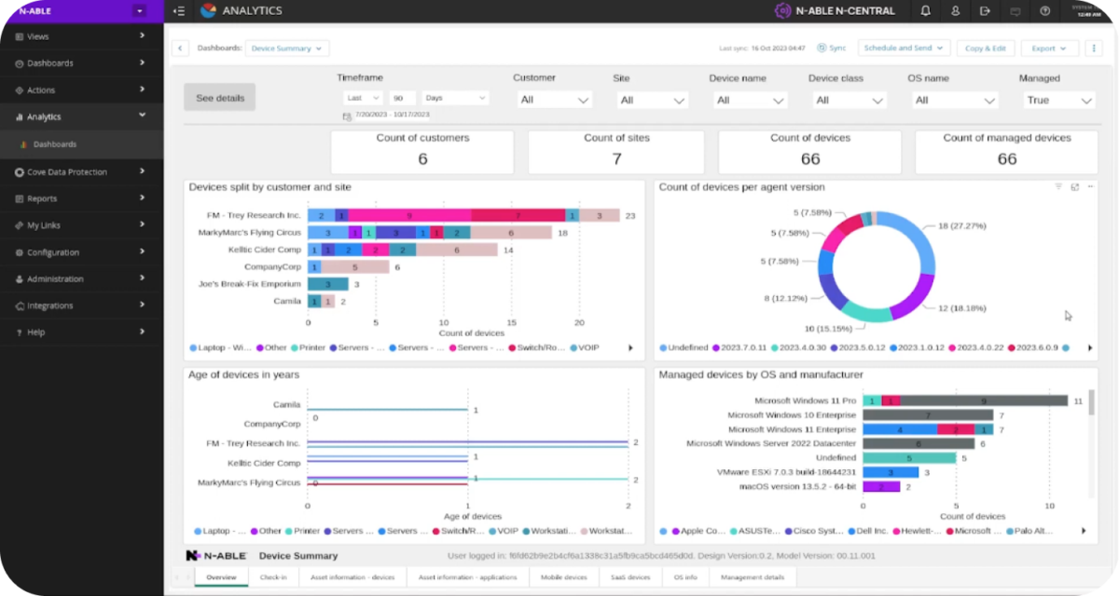Switch to the Check-in tab
The image size is (1119, 596).
click(273, 577)
